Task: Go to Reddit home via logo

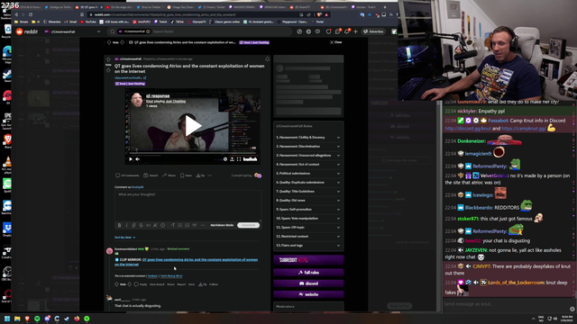Action: 27,31
